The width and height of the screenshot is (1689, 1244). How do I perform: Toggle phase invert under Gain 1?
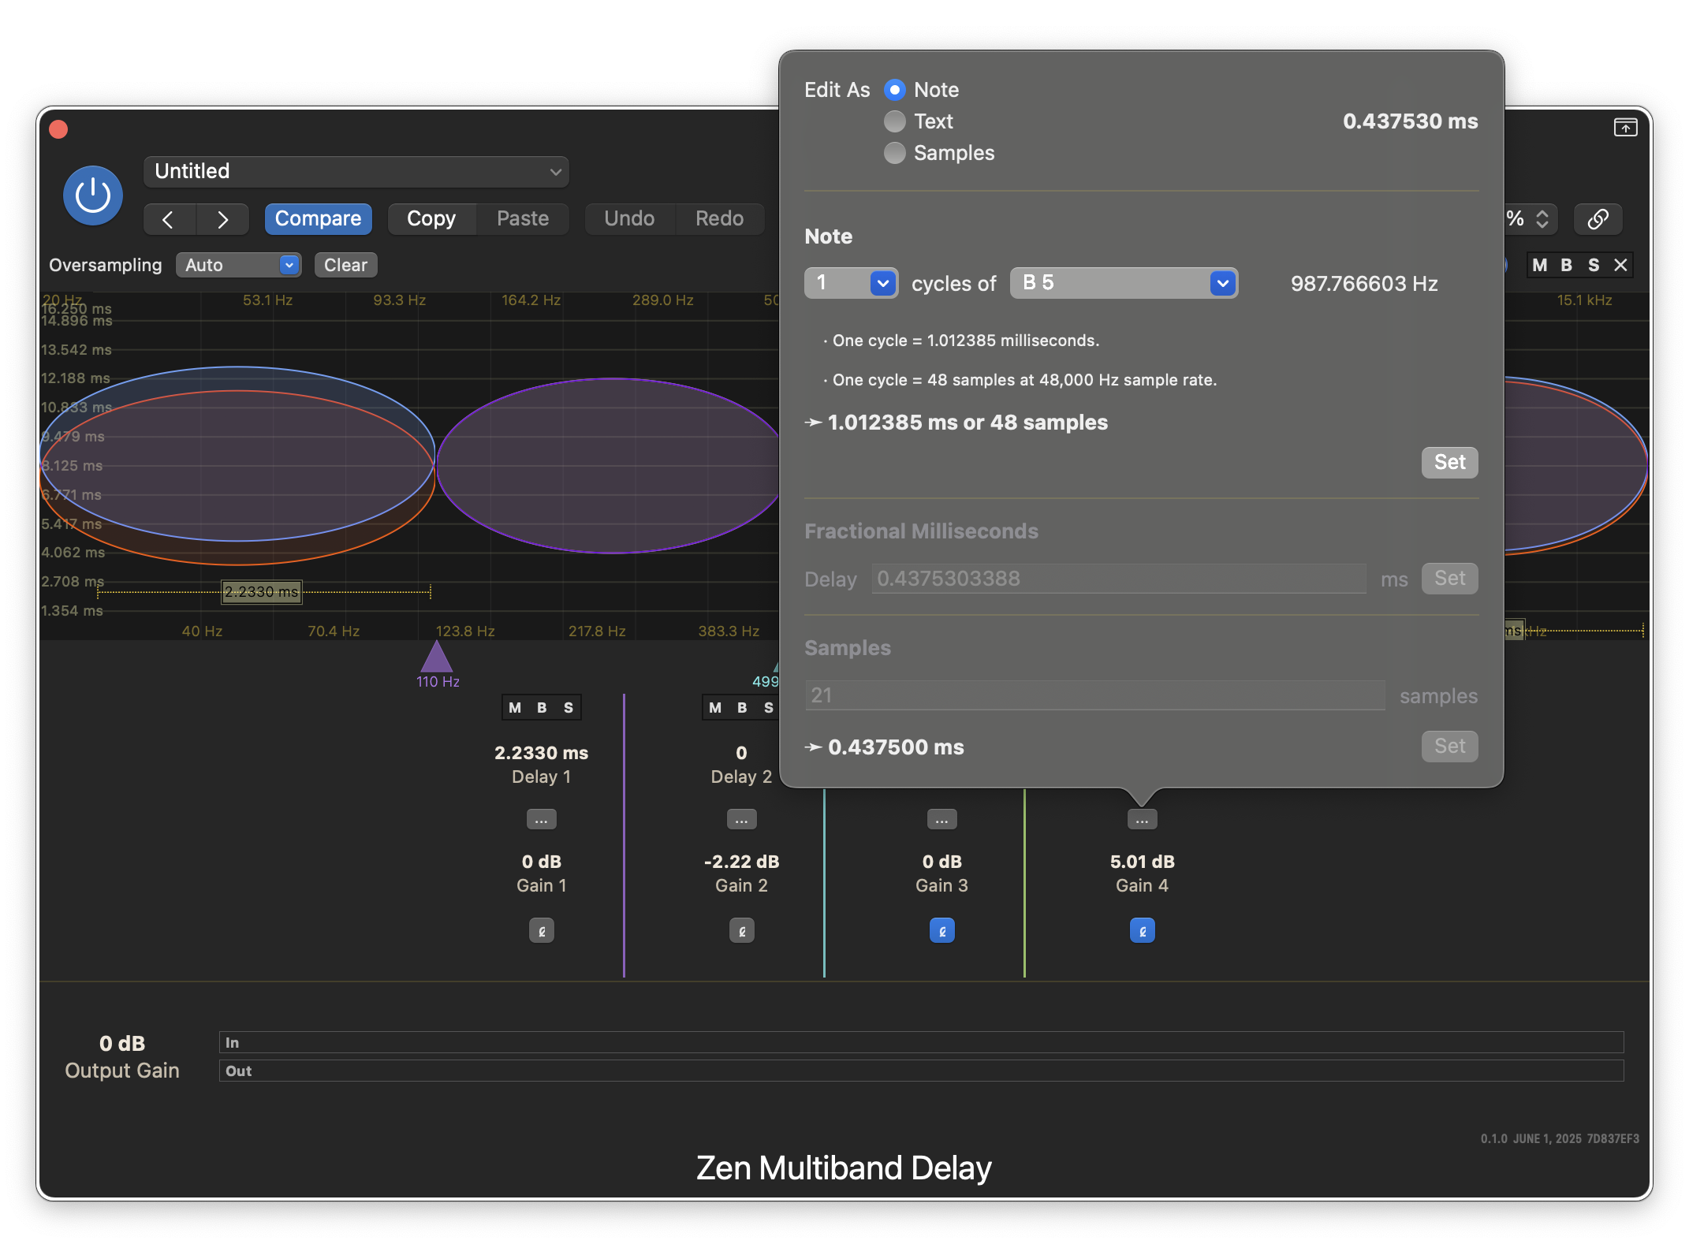coord(541,931)
